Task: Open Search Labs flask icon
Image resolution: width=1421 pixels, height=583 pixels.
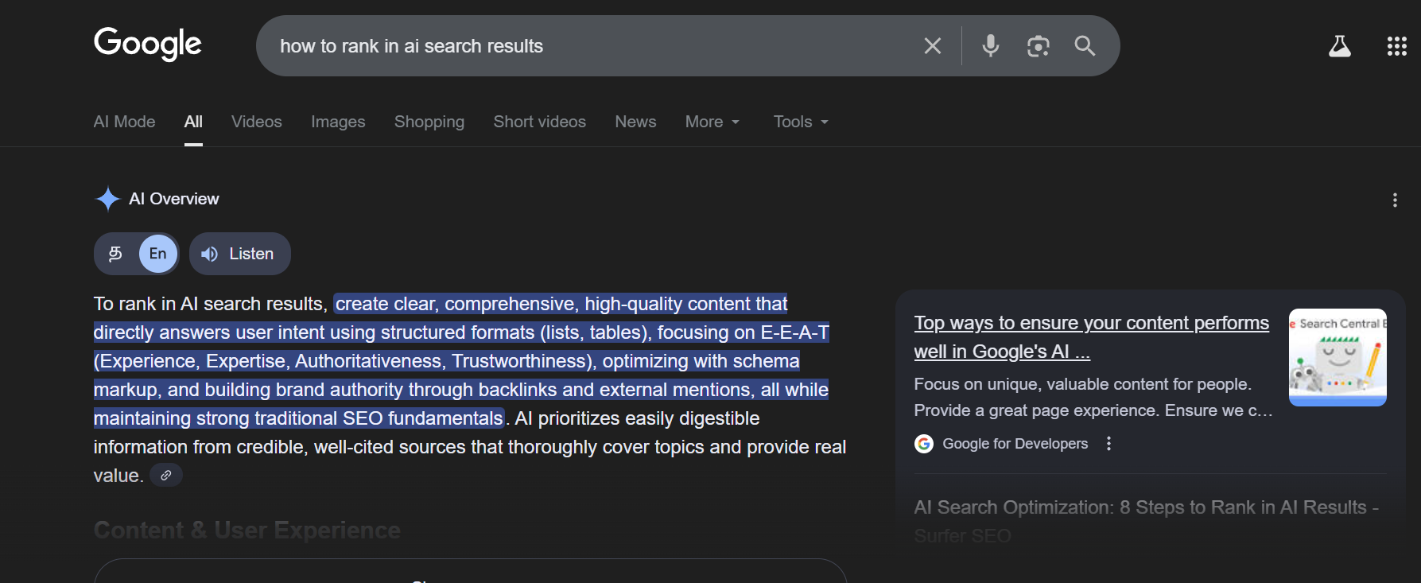Action: pyautogui.click(x=1340, y=46)
